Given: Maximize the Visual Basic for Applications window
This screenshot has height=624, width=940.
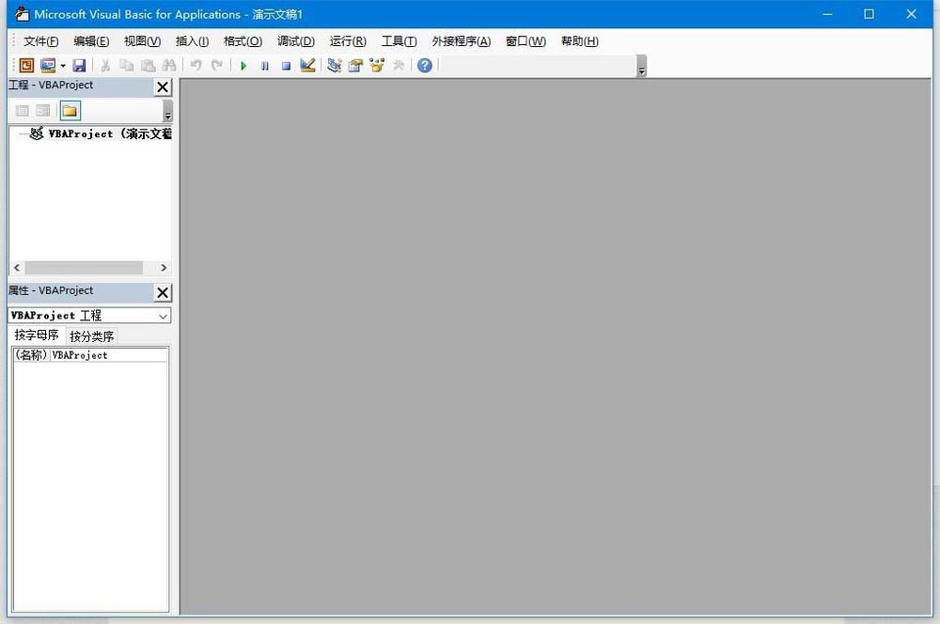Looking at the screenshot, I should (x=869, y=14).
